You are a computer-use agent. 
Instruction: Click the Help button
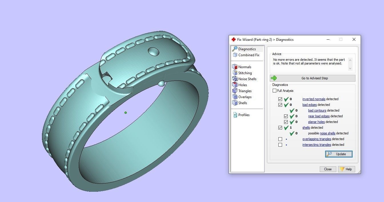point(346,169)
